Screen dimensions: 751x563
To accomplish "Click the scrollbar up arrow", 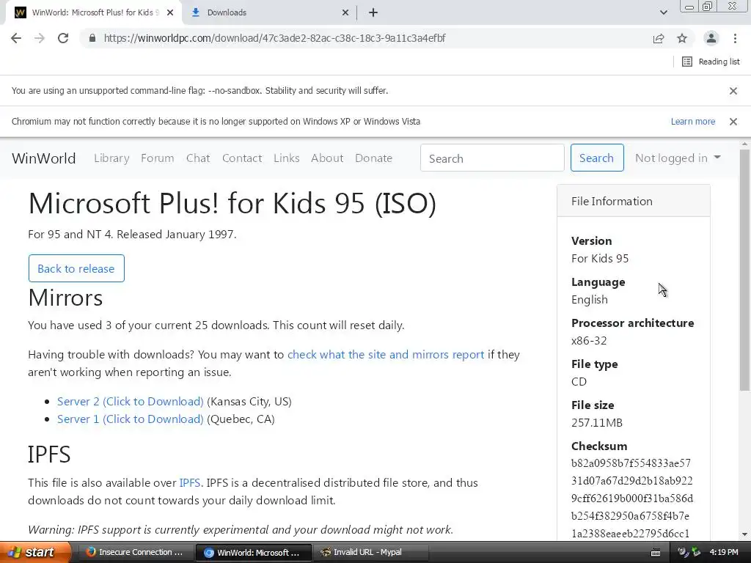I will pyautogui.click(x=744, y=143).
